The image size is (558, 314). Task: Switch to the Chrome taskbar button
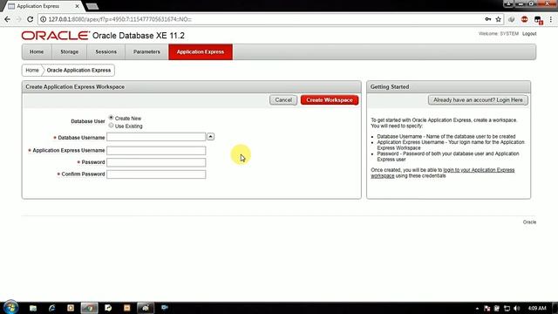coord(89,308)
